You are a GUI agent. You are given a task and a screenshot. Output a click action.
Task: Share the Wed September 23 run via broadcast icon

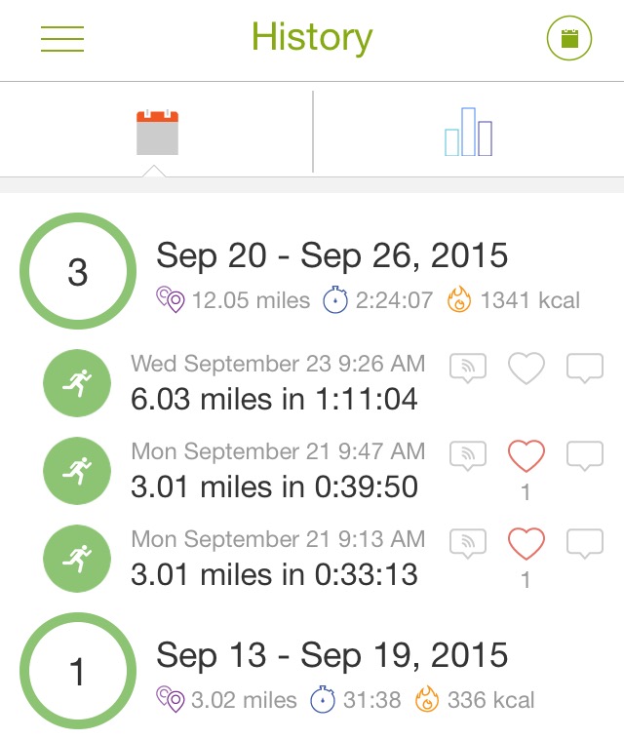click(x=468, y=368)
